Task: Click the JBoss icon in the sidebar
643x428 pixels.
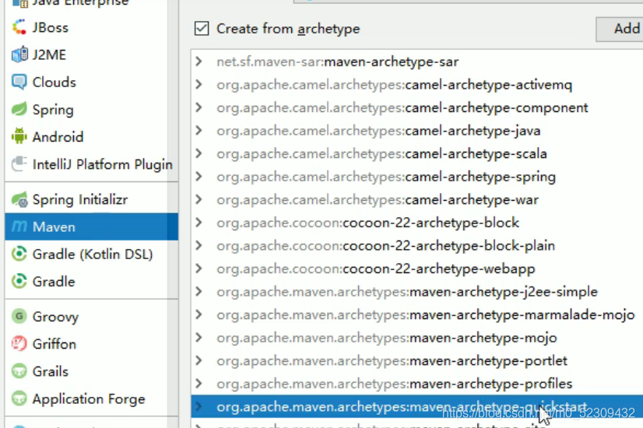Action: [19, 27]
